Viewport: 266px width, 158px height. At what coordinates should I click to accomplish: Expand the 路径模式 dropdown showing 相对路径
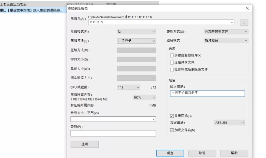click(x=226, y=40)
